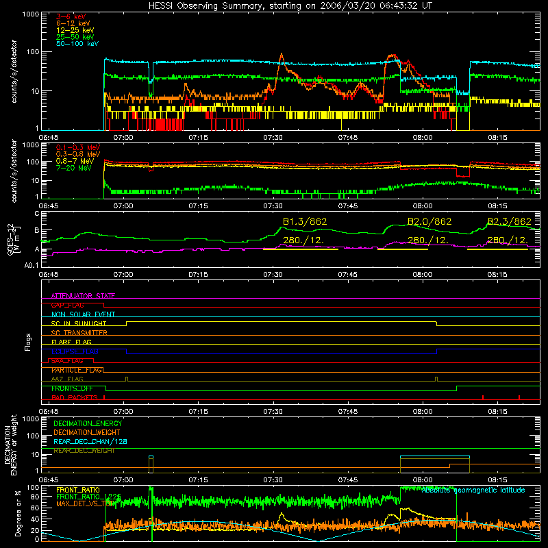
Task: Select the yellow FRONT_RATIO legend label
Action: pos(78,490)
